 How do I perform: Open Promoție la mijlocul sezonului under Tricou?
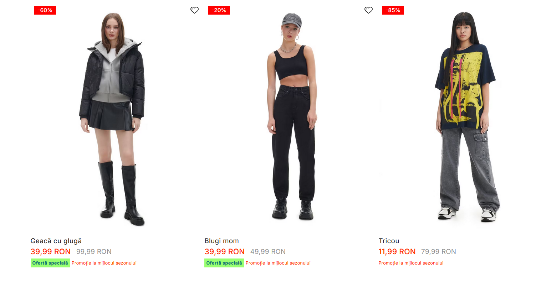pos(411,263)
